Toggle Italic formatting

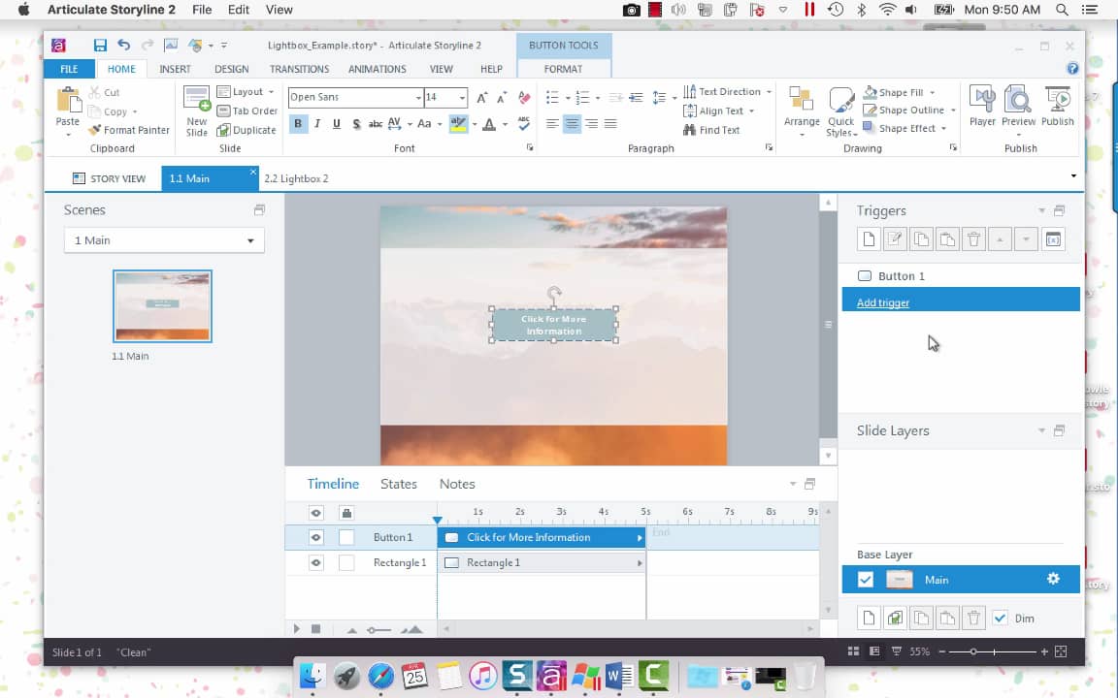point(317,123)
